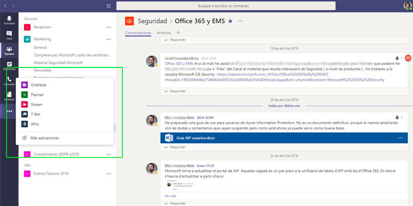Select Material Seguridad Microsoft channel
This screenshot has width=413, height=206.
click(x=58, y=63)
